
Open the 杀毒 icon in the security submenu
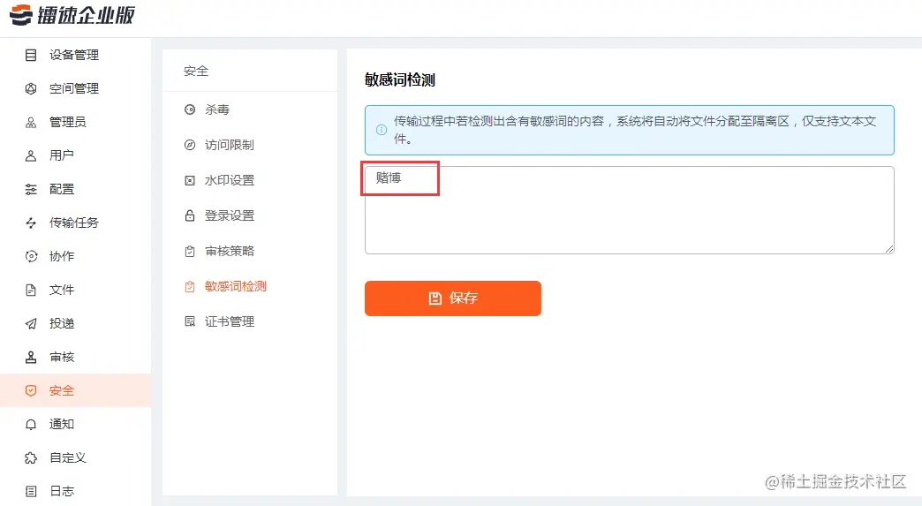coord(190,110)
